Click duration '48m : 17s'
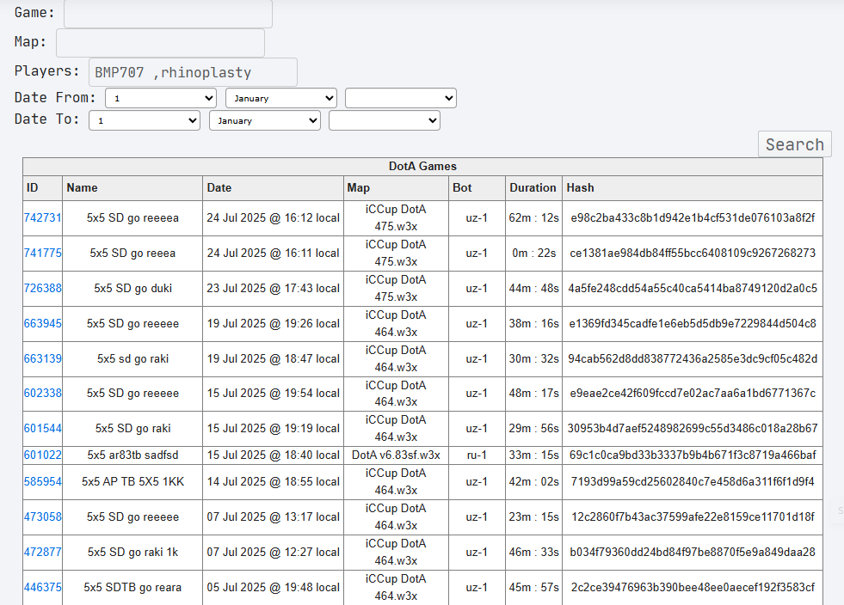This screenshot has height=605, width=844. click(x=533, y=393)
